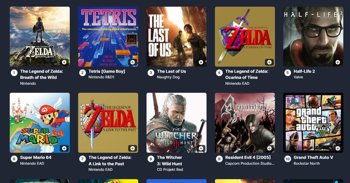
Task: Click the plus icon on Super Mario 64
Action: click(x=64, y=148)
